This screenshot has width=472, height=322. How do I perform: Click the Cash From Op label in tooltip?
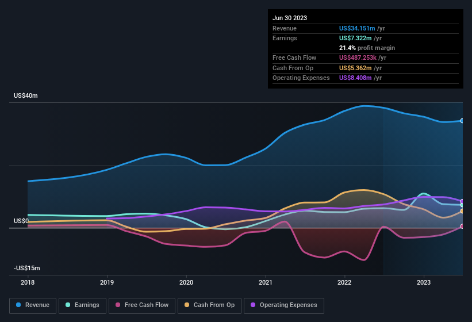tap(293, 68)
